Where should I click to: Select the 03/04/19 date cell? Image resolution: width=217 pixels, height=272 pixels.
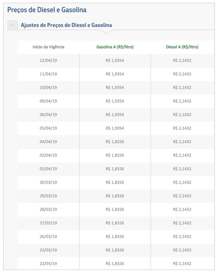pyautogui.click(x=48, y=155)
